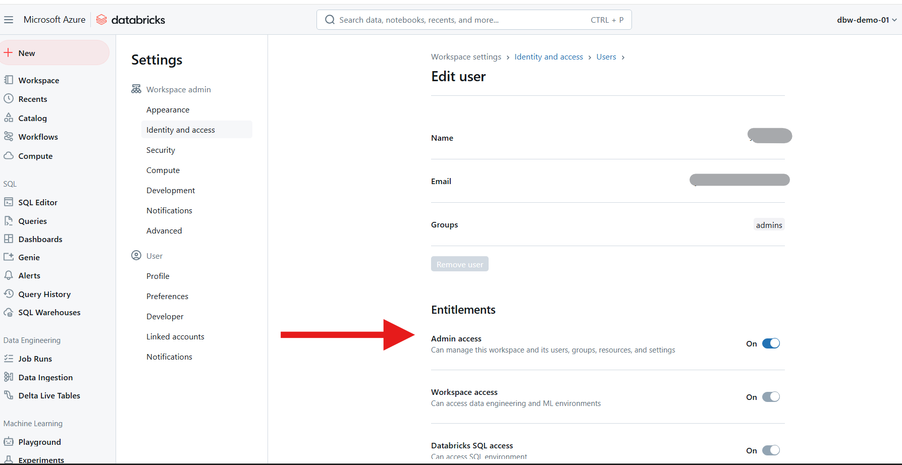902x465 pixels.
Task: Open Workspace in the left sidebar
Action: tap(39, 80)
